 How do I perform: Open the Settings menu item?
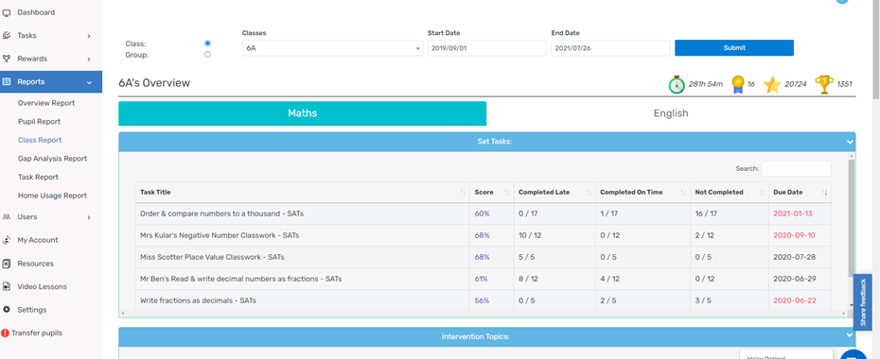coord(32,310)
